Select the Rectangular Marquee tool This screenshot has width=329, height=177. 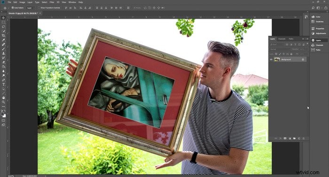3,22
